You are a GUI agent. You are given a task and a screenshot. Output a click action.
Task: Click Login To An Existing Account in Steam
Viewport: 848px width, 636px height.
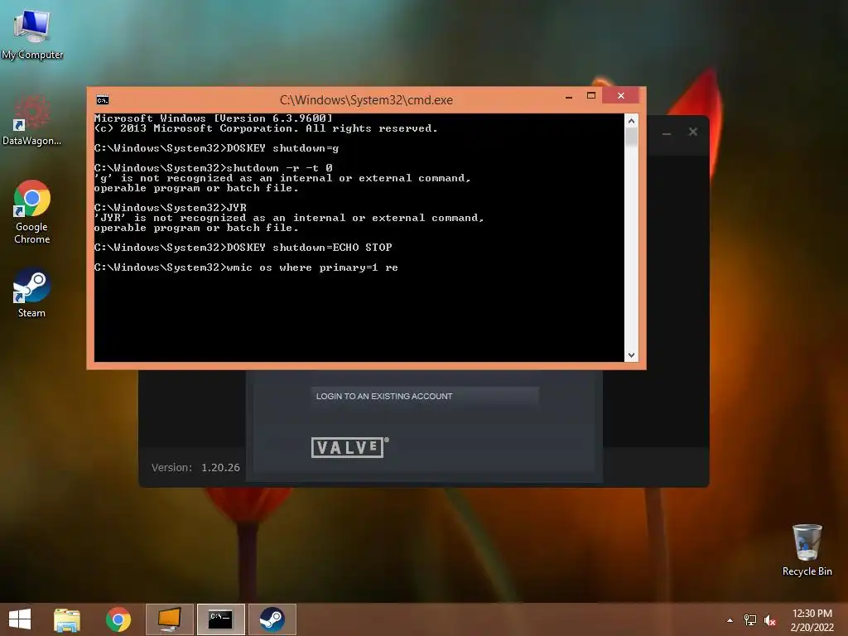(425, 396)
